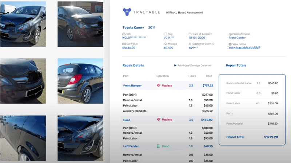Image resolution: width=291 pixels, height=163 pixels.
Task: Click the Paint Labor total row label
Action: click(x=233, y=104)
